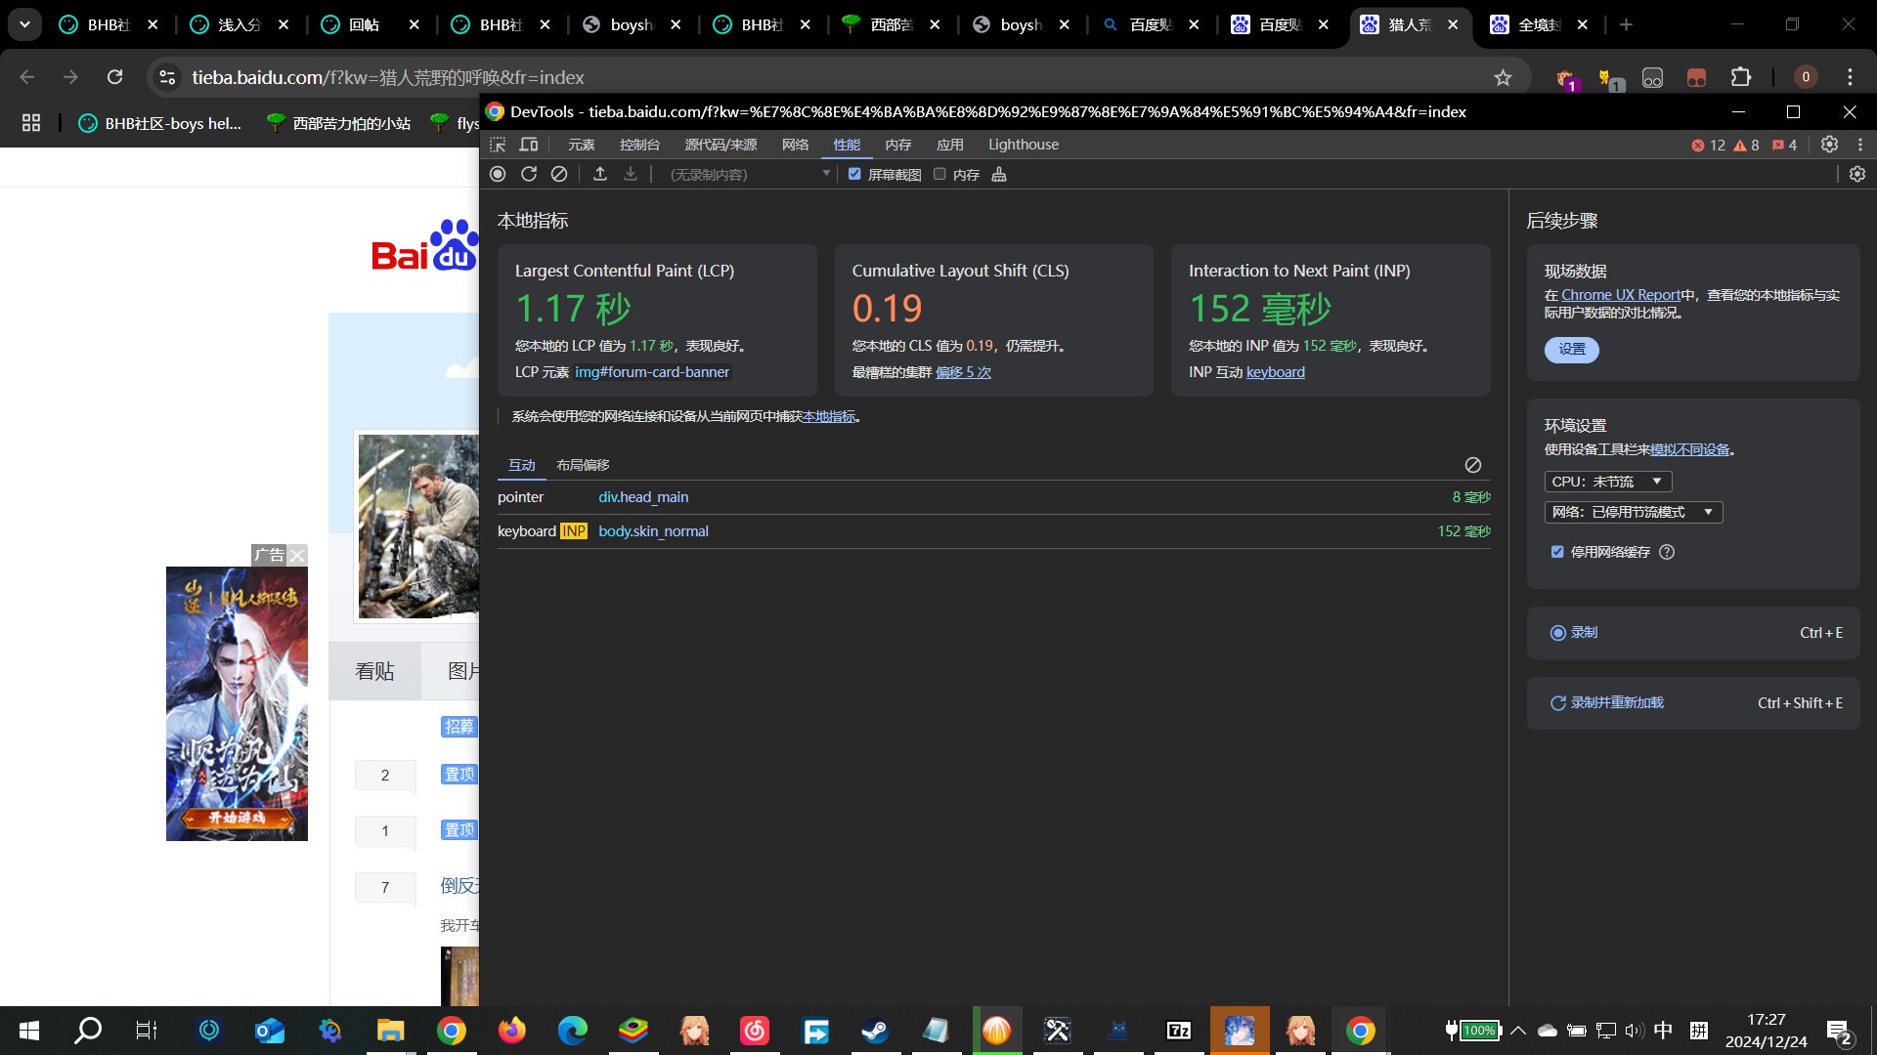Toggle the 屏幕截图 checkbox
1877x1055 pixels.
[x=854, y=174]
